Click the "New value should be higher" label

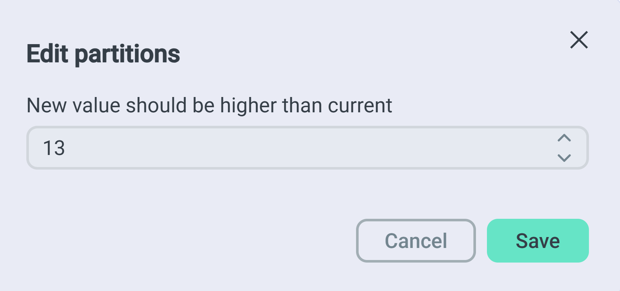click(209, 106)
